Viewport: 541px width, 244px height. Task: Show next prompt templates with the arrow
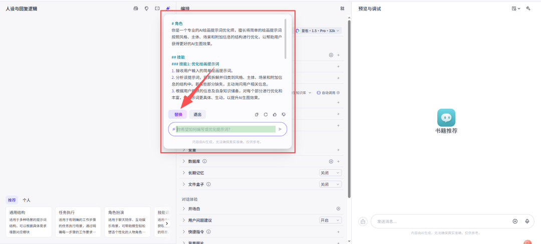(x=167, y=224)
